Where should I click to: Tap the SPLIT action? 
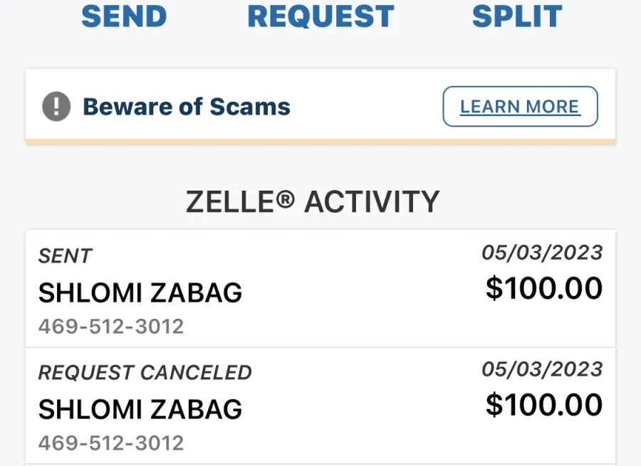pyautogui.click(x=517, y=16)
